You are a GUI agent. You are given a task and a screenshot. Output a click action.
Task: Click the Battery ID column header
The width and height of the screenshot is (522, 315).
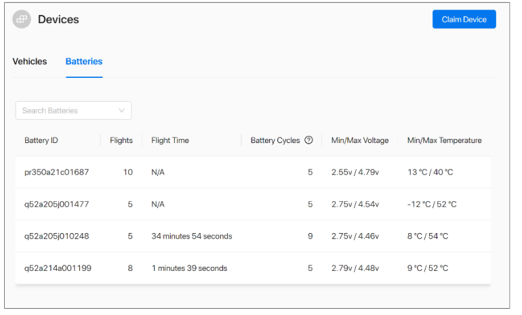point(41,140)
